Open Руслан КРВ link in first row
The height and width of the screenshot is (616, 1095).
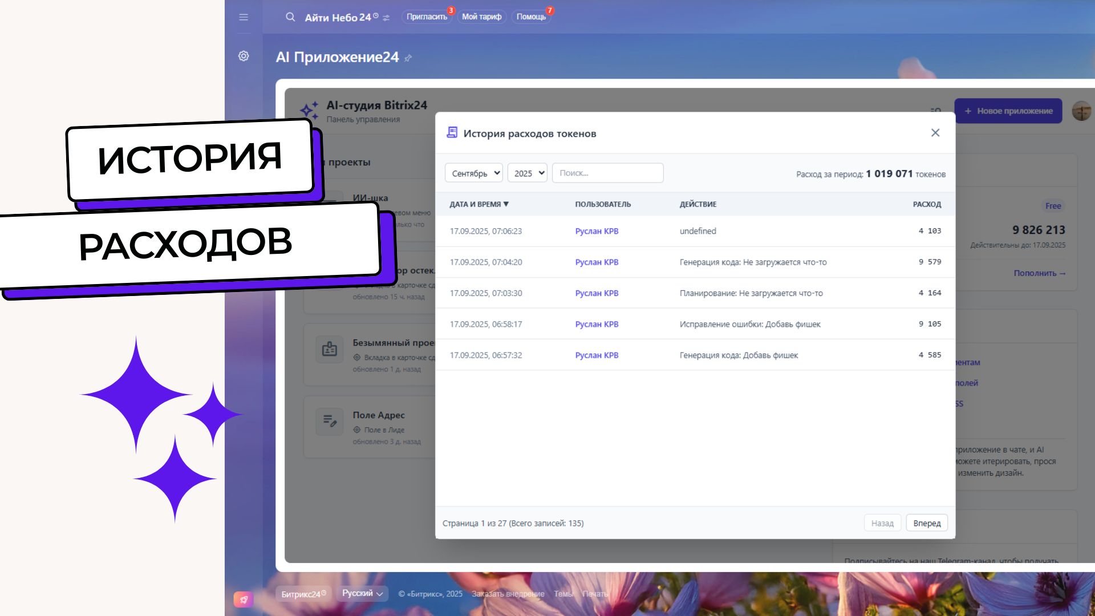tap(597, 231)
